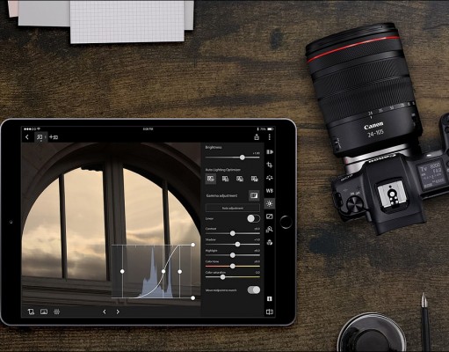Tap the back arrow in the top bar

(x=27, y=137)
